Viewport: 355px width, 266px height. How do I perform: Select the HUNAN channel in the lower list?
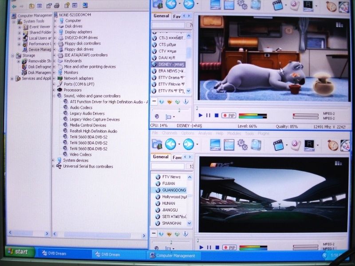coord(169,203)
